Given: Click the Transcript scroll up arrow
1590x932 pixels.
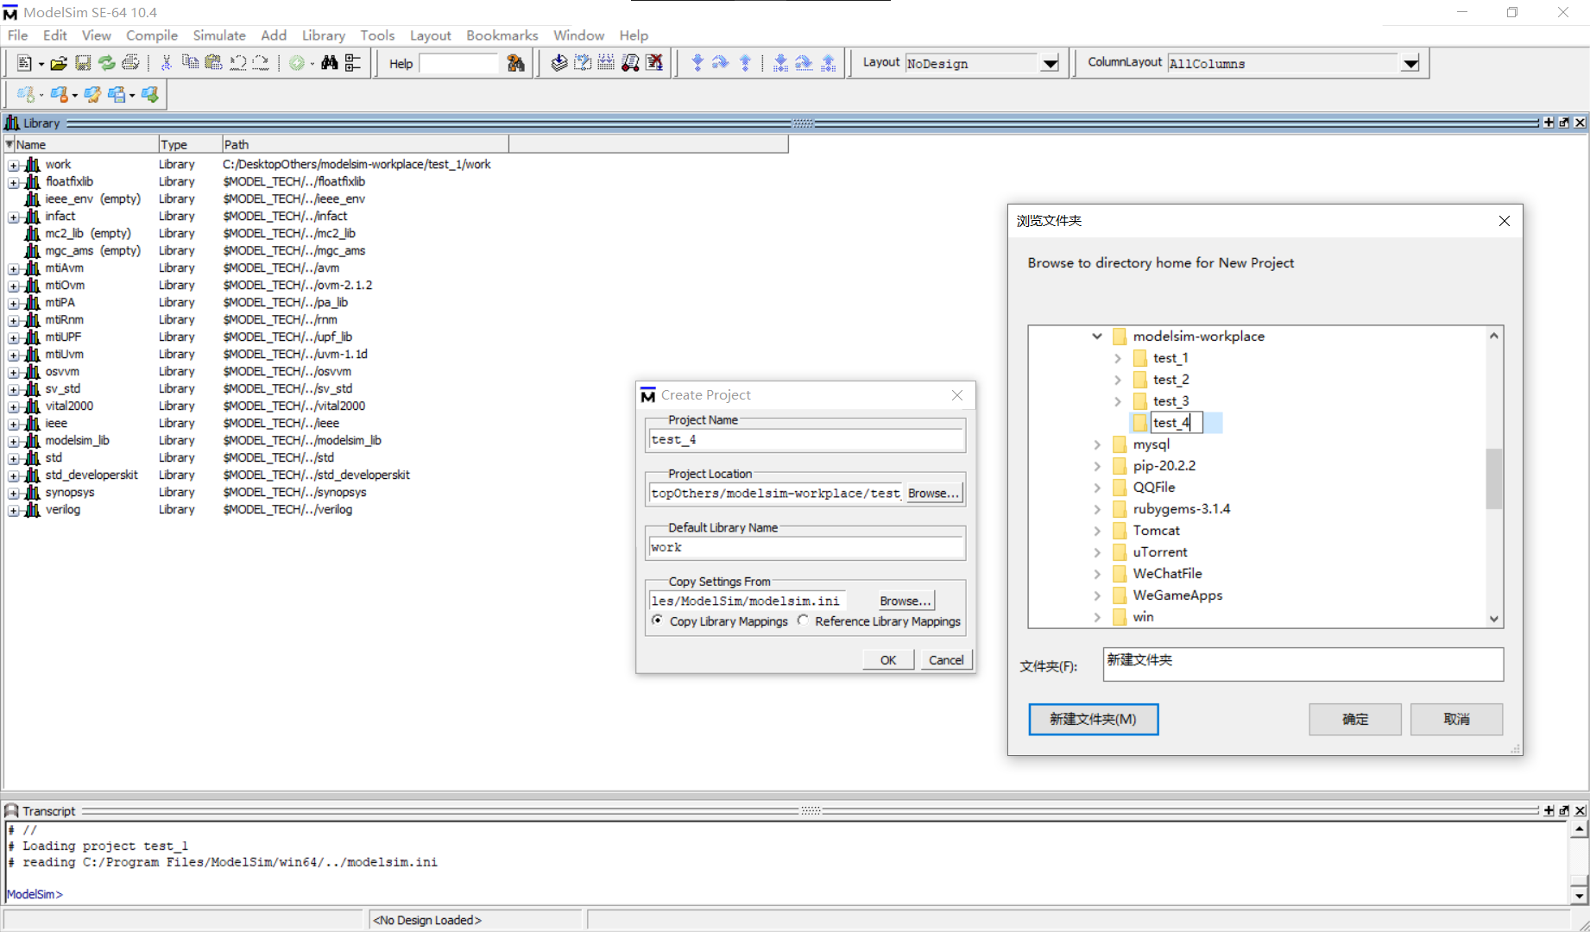Looking at the screenshot, I should [x=1579, y=829].
